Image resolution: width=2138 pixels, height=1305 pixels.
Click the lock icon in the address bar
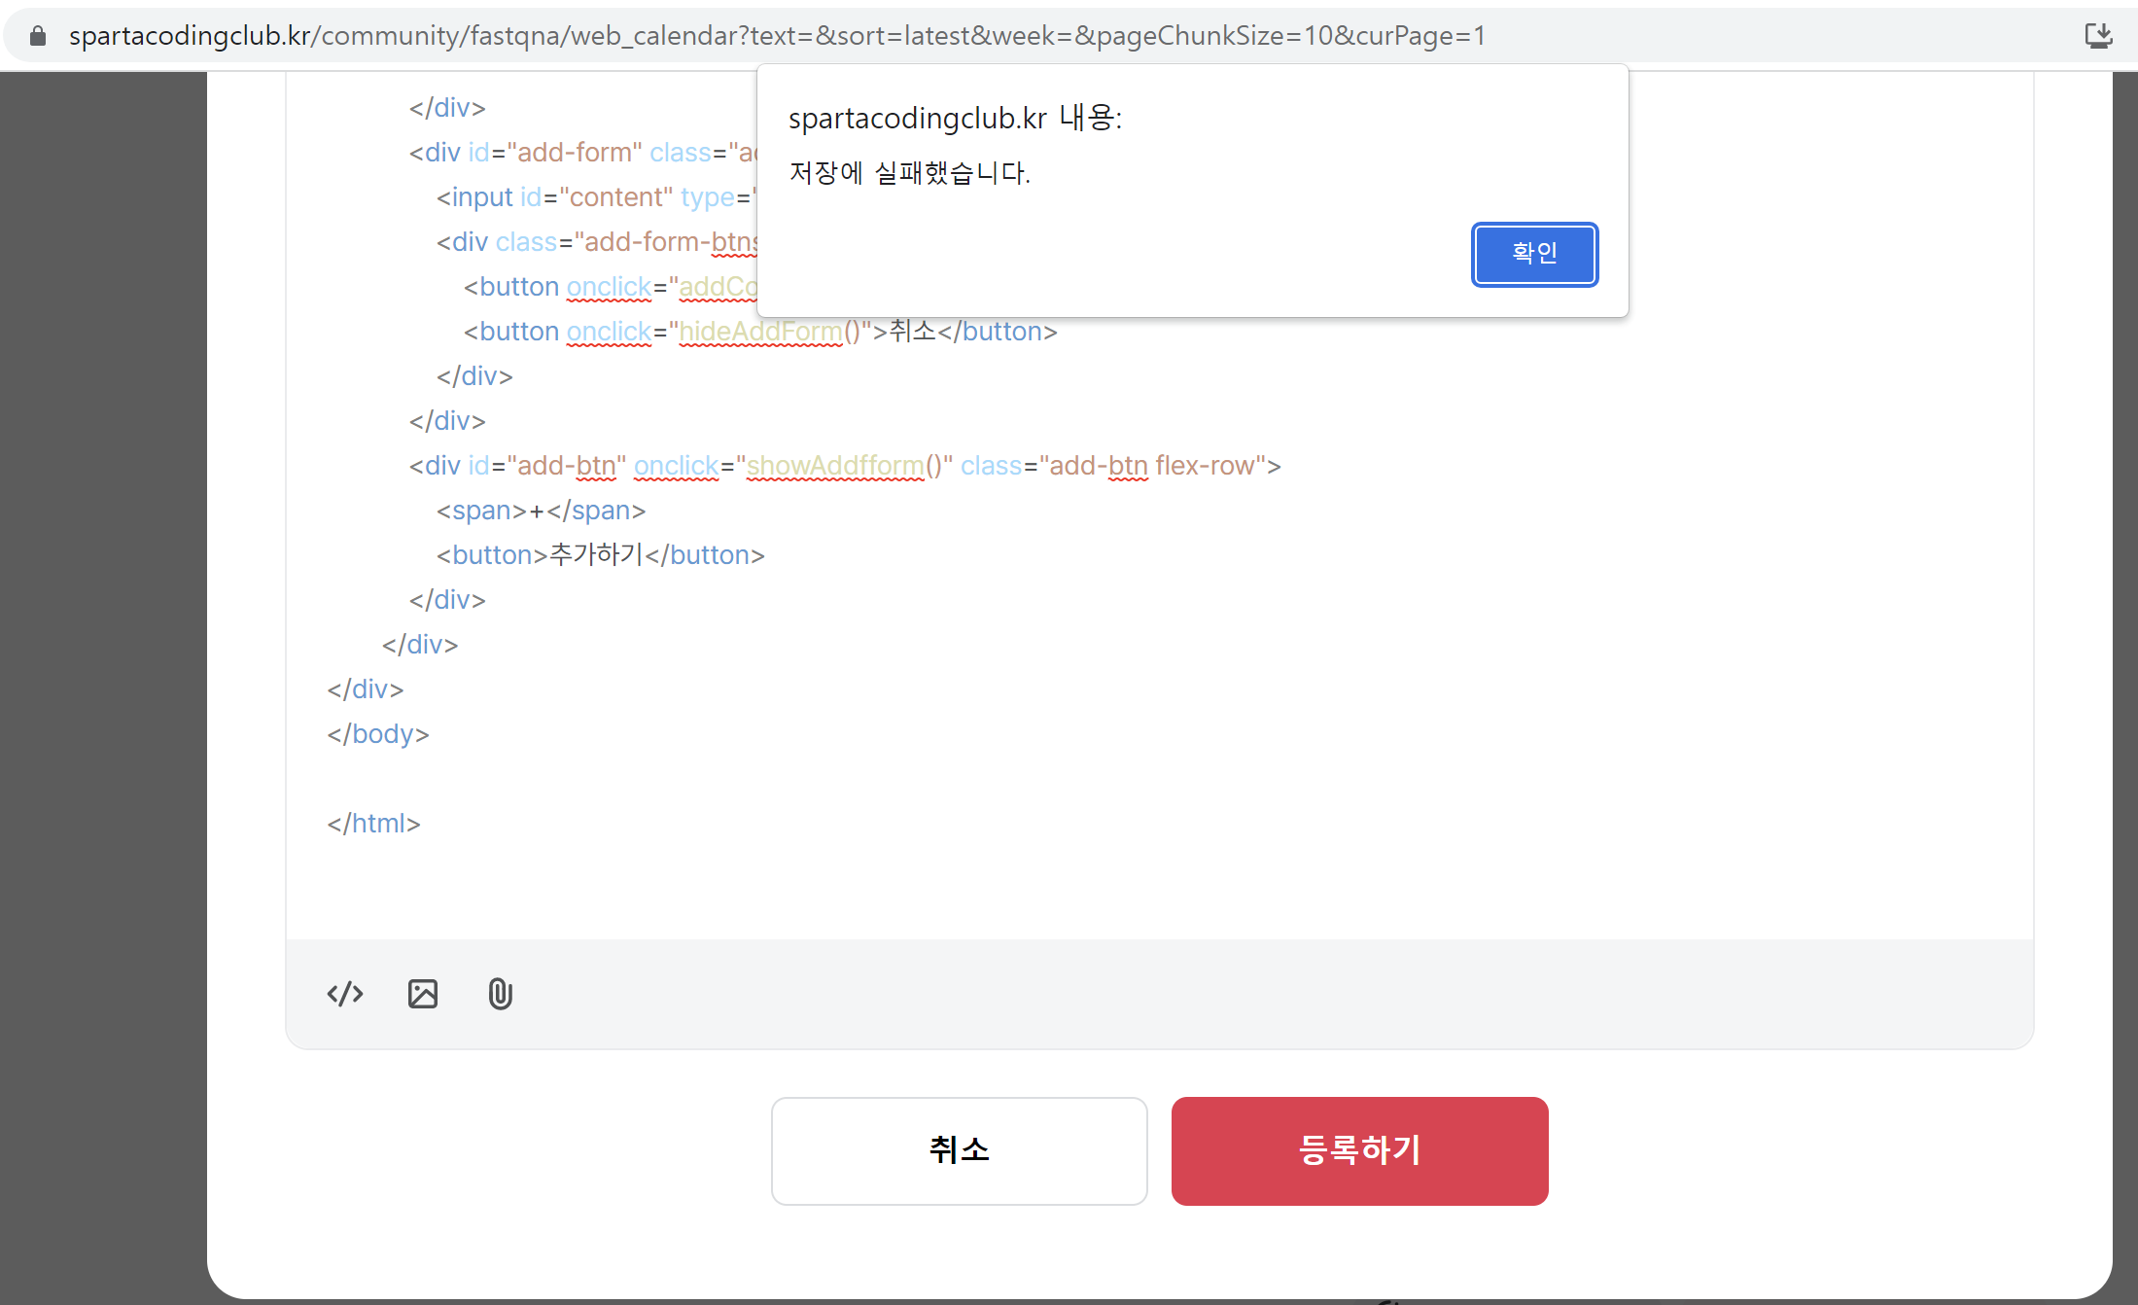coord(38,36)
